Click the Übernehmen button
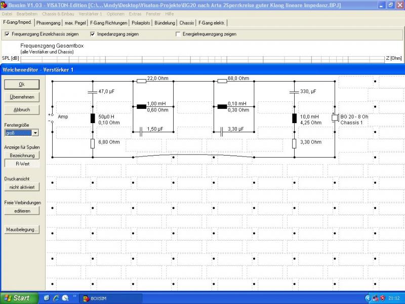The height and width of the screenshot is (304, 405). (x=22, y=97)
